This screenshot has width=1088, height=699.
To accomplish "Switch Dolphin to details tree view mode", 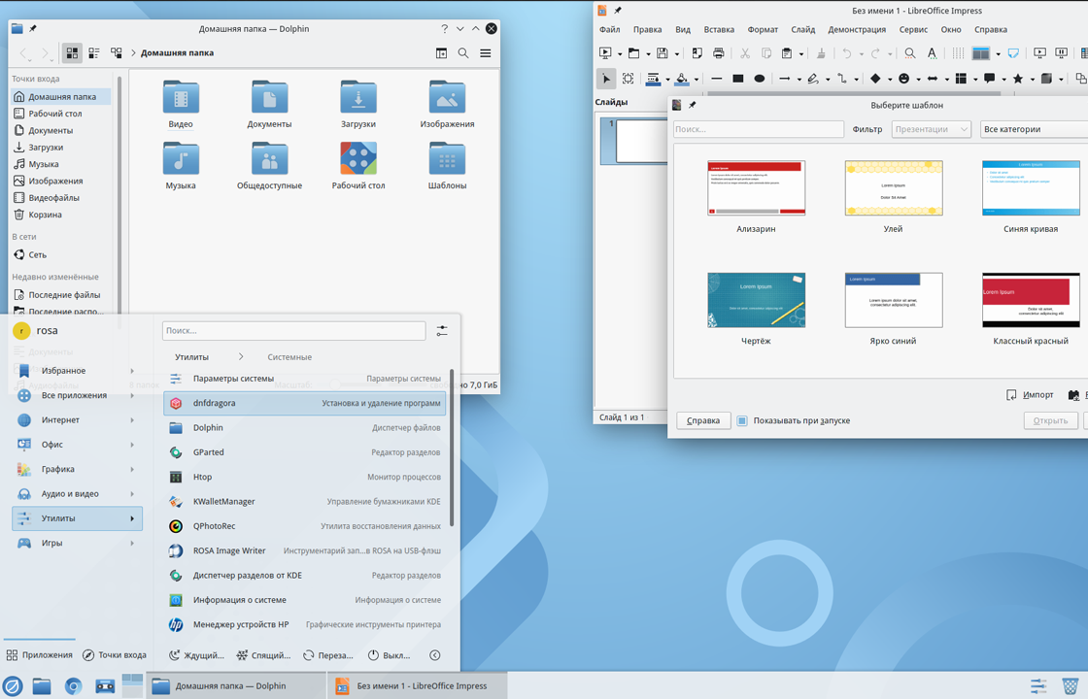I will click(116, 52).
